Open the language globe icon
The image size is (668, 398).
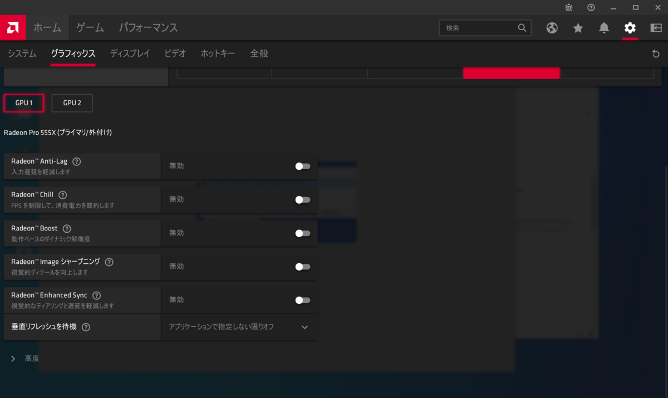pos(552,27)
